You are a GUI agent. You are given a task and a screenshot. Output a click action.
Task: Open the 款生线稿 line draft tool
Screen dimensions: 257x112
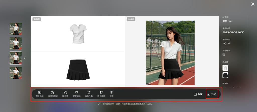pos(101,94)
